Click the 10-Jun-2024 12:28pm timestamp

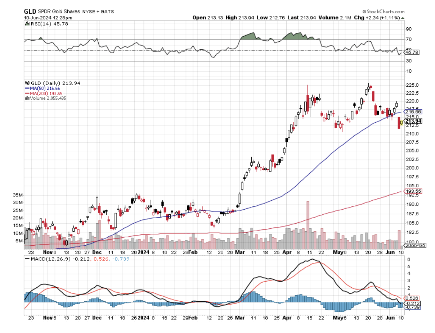click(48, 18)
